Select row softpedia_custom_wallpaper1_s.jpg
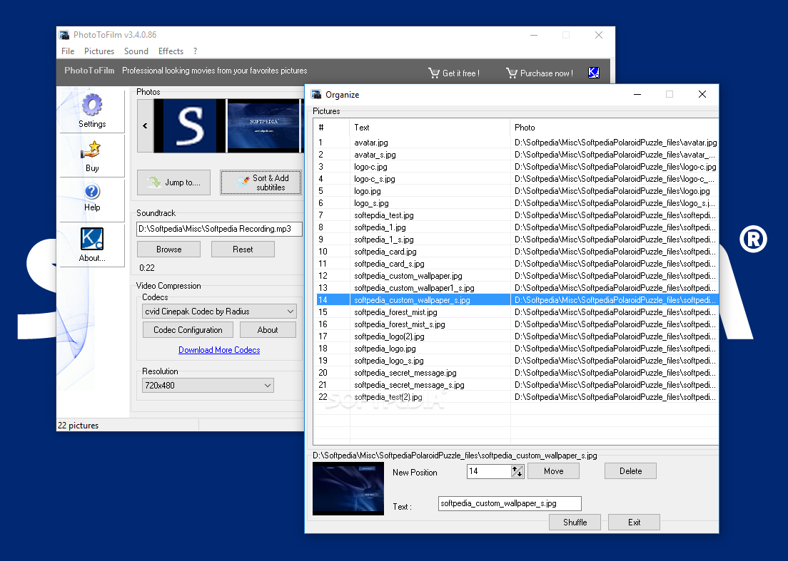The image size is (788, 561). click(x=515, y=288)
